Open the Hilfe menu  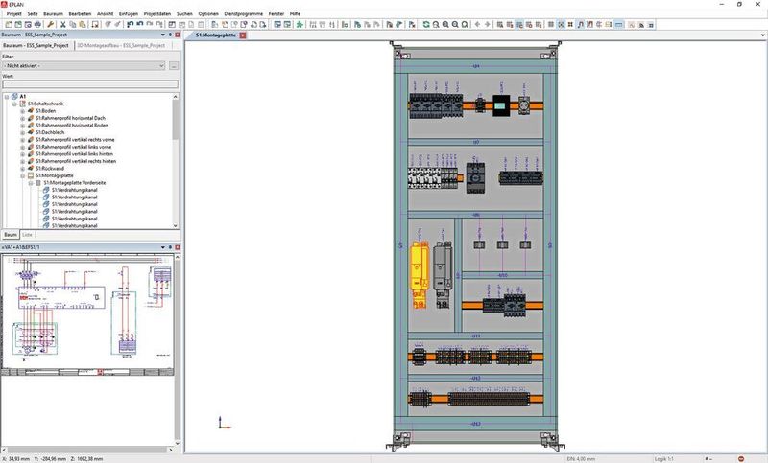pyautogui.click(x=295, y=13)
